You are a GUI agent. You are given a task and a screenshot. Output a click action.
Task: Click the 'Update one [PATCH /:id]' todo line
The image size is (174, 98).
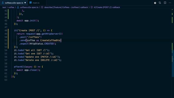pyautogui.click(x=37, y=57)
